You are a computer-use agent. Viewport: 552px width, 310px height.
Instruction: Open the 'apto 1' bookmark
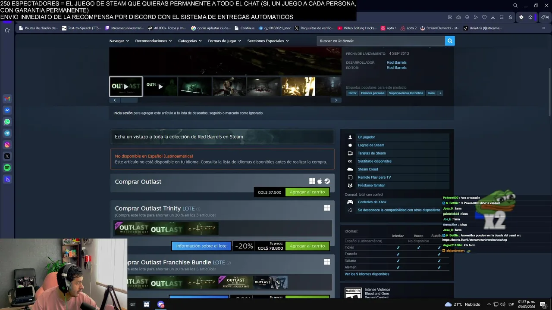389,28
